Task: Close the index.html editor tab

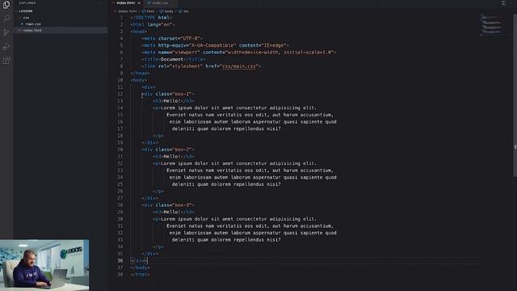Action: [x=139, y=3]
